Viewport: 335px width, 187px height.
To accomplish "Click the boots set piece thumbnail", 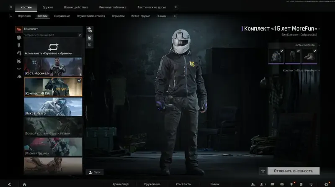I will pyautogui.click(x=309, y=56).
